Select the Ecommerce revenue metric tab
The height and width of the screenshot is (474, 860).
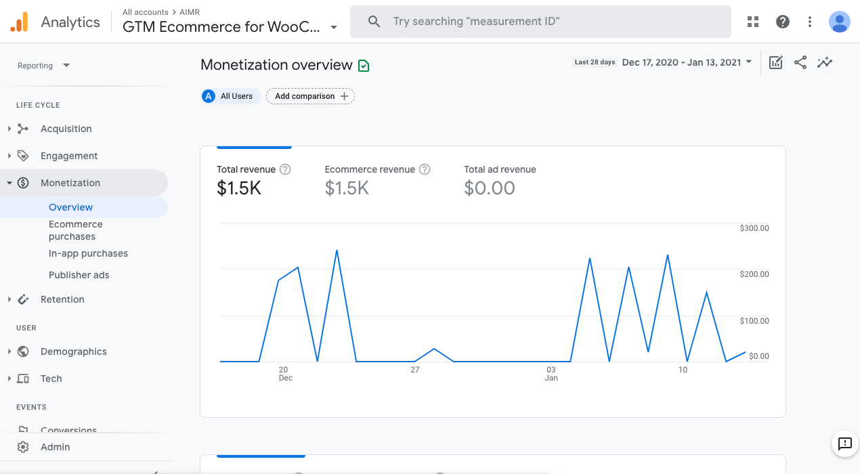tap(378, 181)
